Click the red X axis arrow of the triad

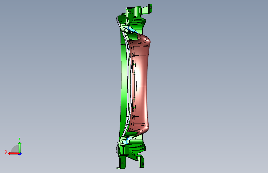pyautogui.click(x=13, y=154)
